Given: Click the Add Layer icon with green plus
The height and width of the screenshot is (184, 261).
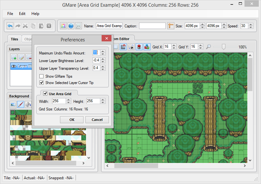Looking at the screenshot, I should coord(14,57).
